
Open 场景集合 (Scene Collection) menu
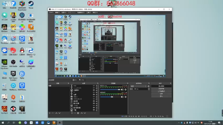[x=81, y=12]
